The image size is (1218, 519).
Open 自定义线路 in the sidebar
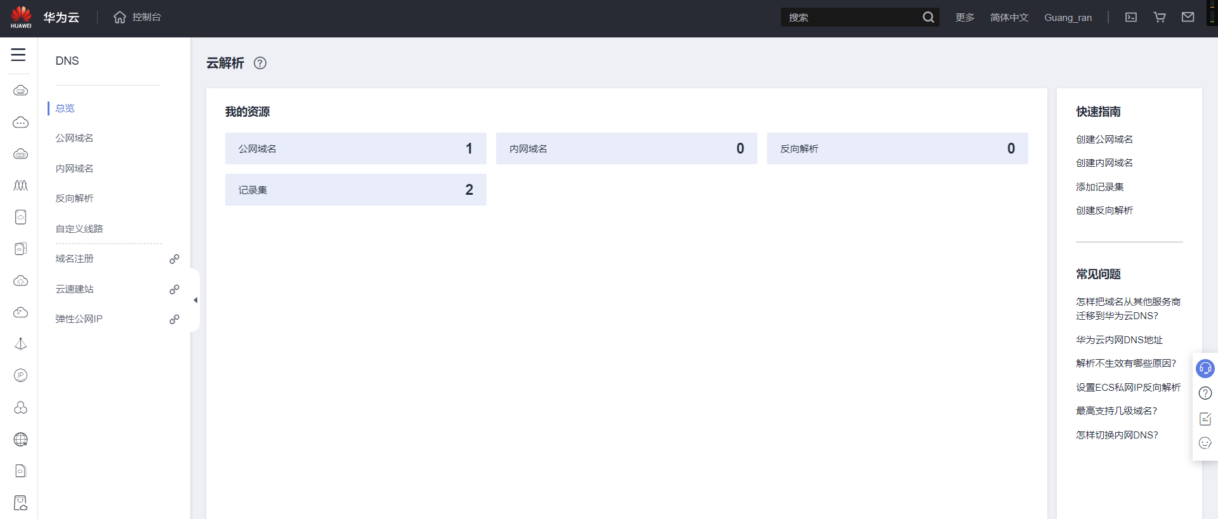pyautogui.click(x=79, y=229)
